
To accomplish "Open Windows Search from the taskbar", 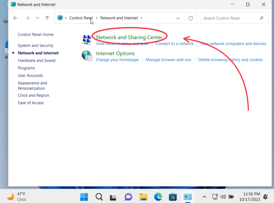I will pos(99,197).
